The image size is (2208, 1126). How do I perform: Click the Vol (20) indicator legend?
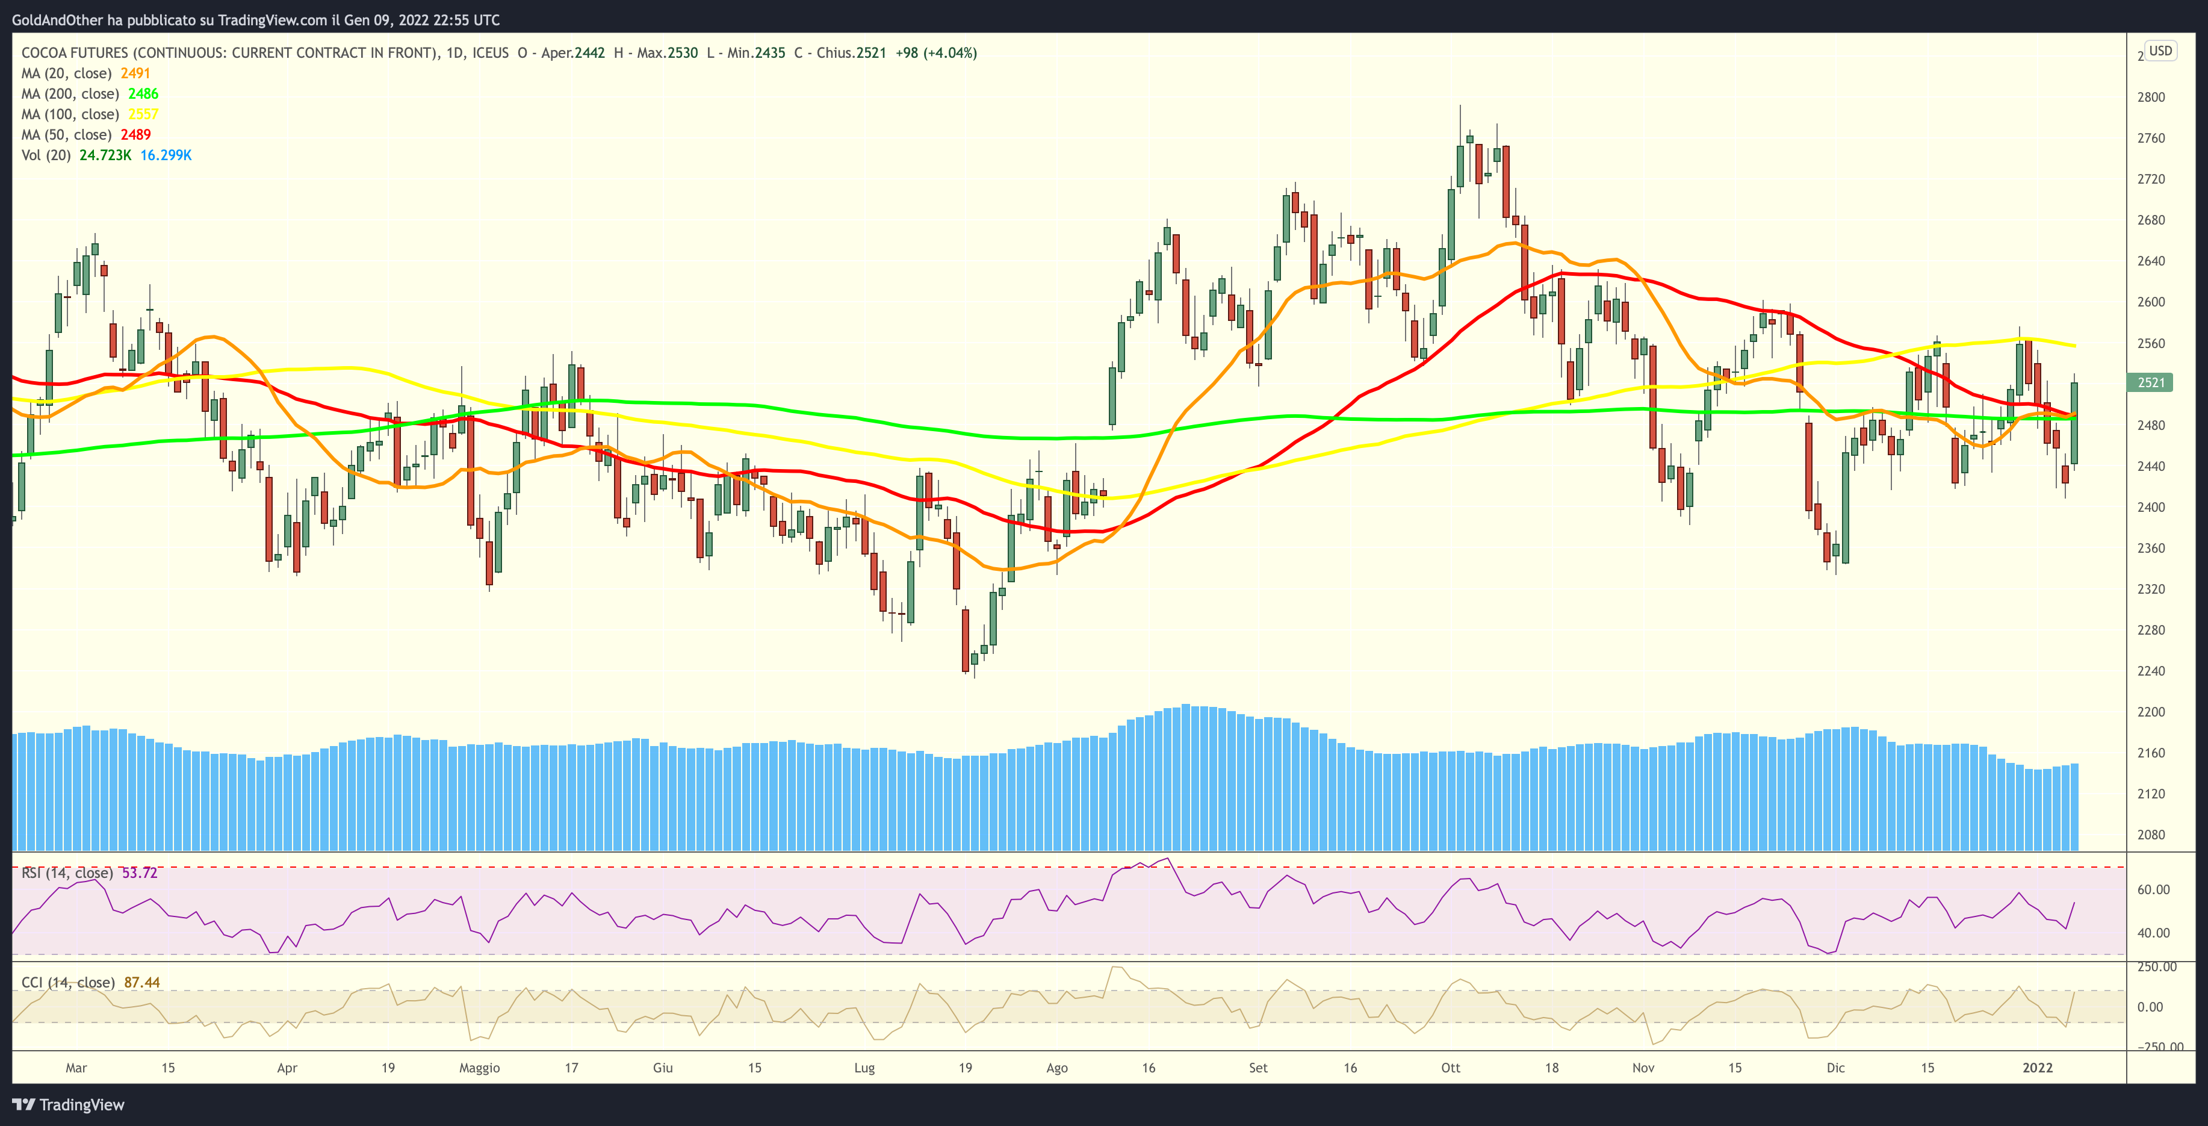[x=107, y=155]
